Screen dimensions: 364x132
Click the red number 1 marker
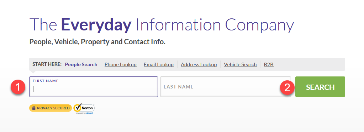[18, 87]
